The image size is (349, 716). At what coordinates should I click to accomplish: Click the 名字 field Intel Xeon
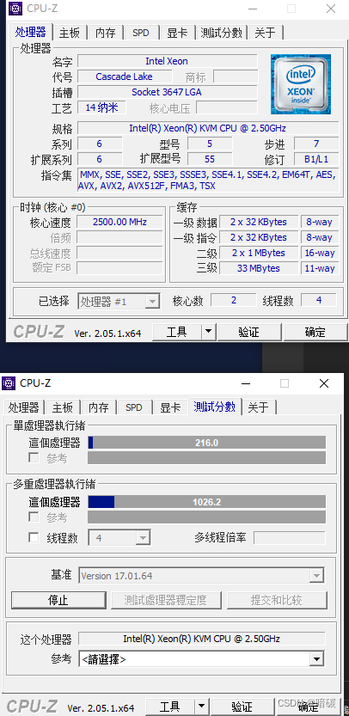[167, 61]
